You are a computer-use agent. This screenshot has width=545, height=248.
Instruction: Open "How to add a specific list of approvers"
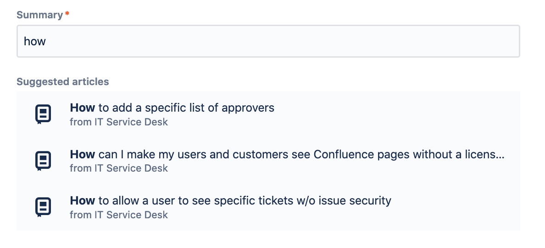(x=172, y=108)
